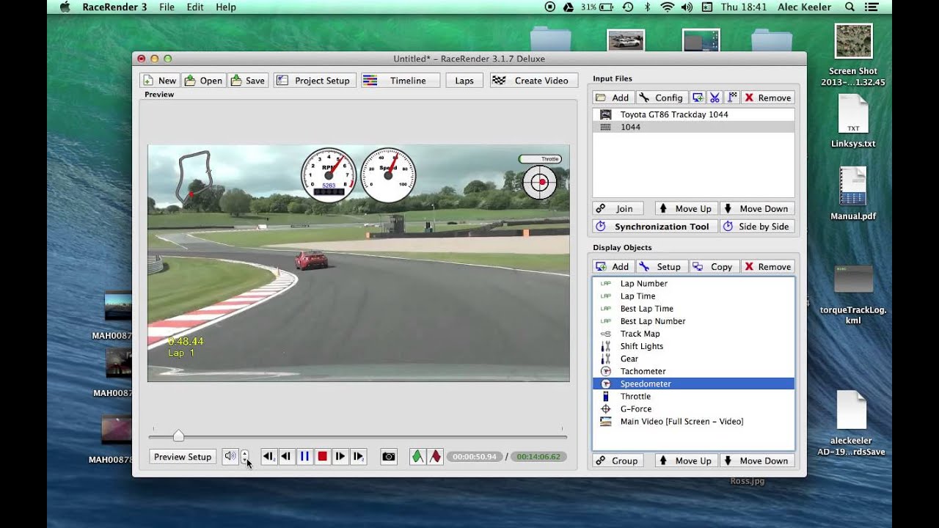Click the Join button

coord(616,208)
